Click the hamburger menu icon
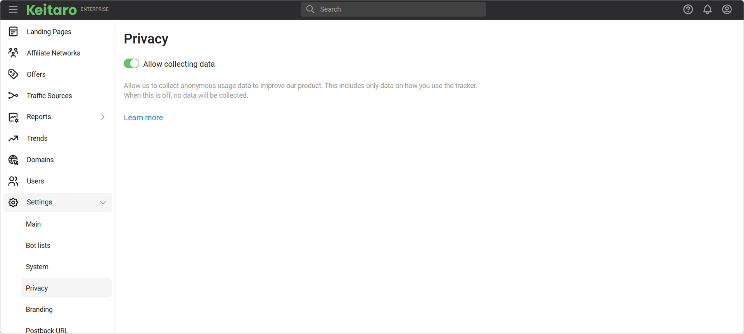Viewport: 744px width, 334px height. (x=13, y=9)
